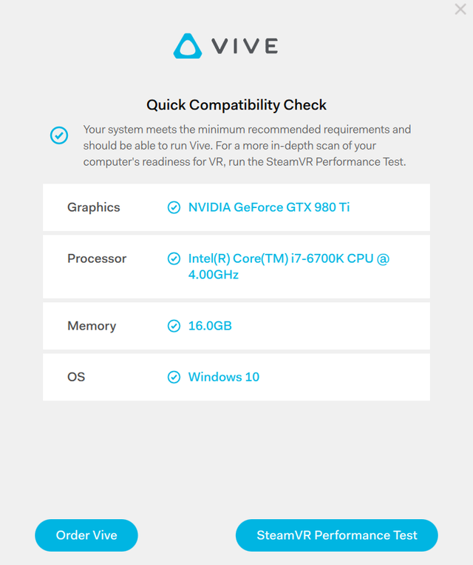Viewport: 473px width, 565px height.
Task: Click the VIVE wordmark text
Action: (245, 46)
